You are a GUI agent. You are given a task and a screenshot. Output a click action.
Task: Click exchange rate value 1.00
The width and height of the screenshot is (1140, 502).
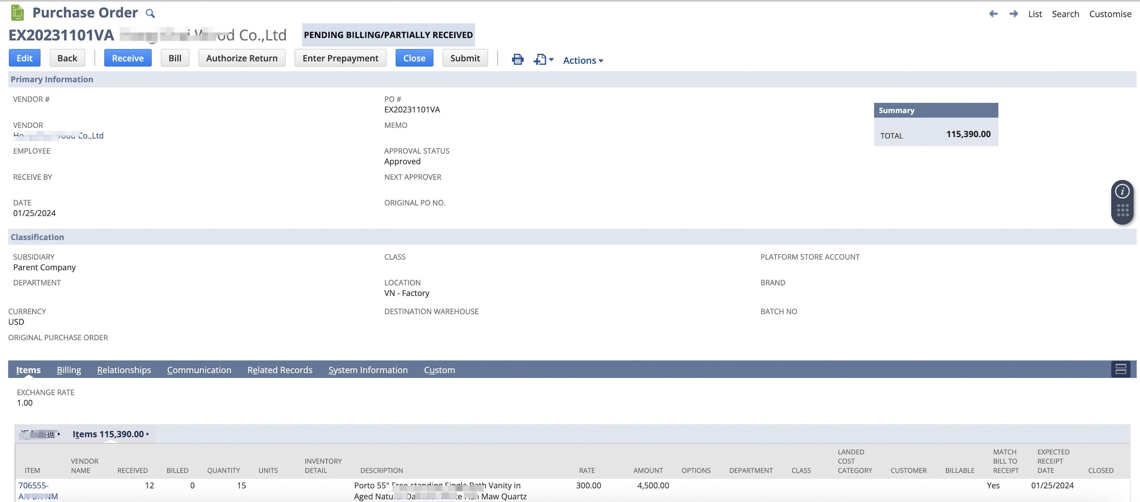[25, 403]
